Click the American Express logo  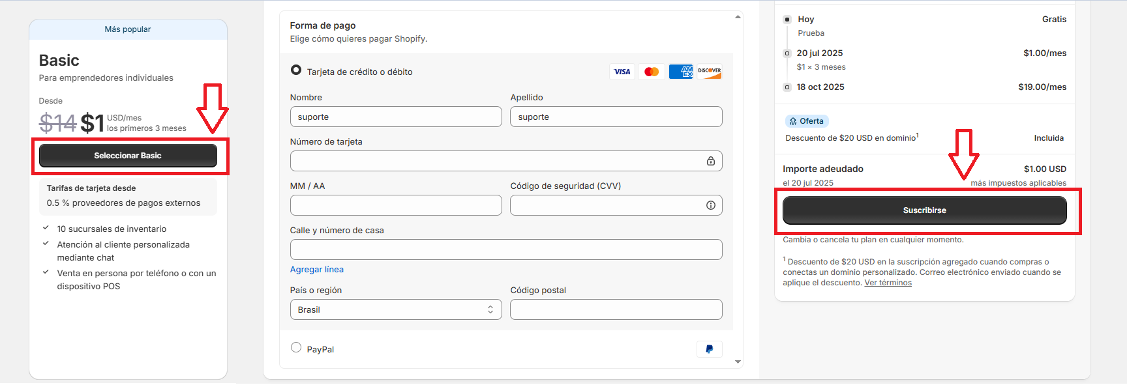(x=681, y=72)
